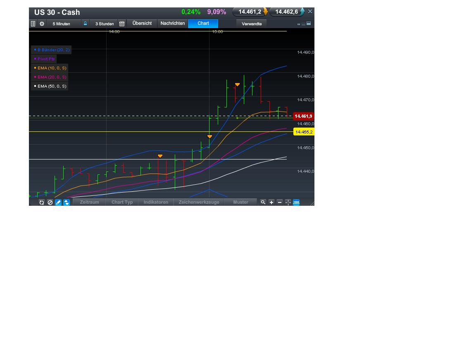The image size is (476, 357).
Task: Select the medium panel size icon
Action: coord(303,24)
